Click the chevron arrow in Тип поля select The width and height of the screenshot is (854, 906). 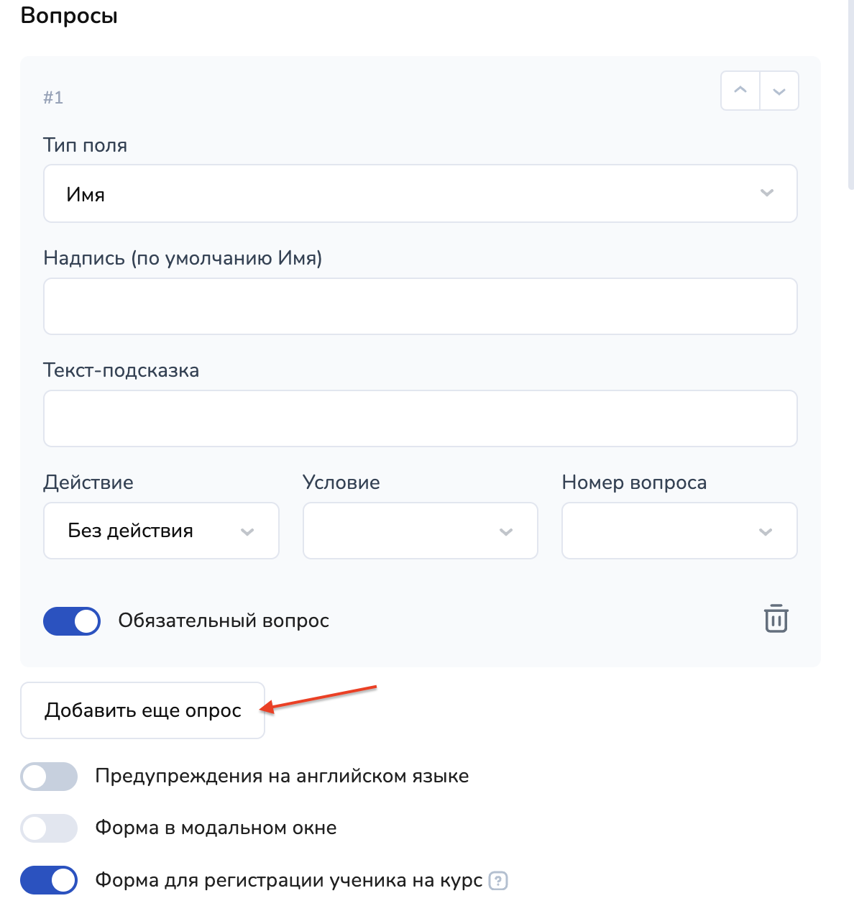click(x=767, y=193)
